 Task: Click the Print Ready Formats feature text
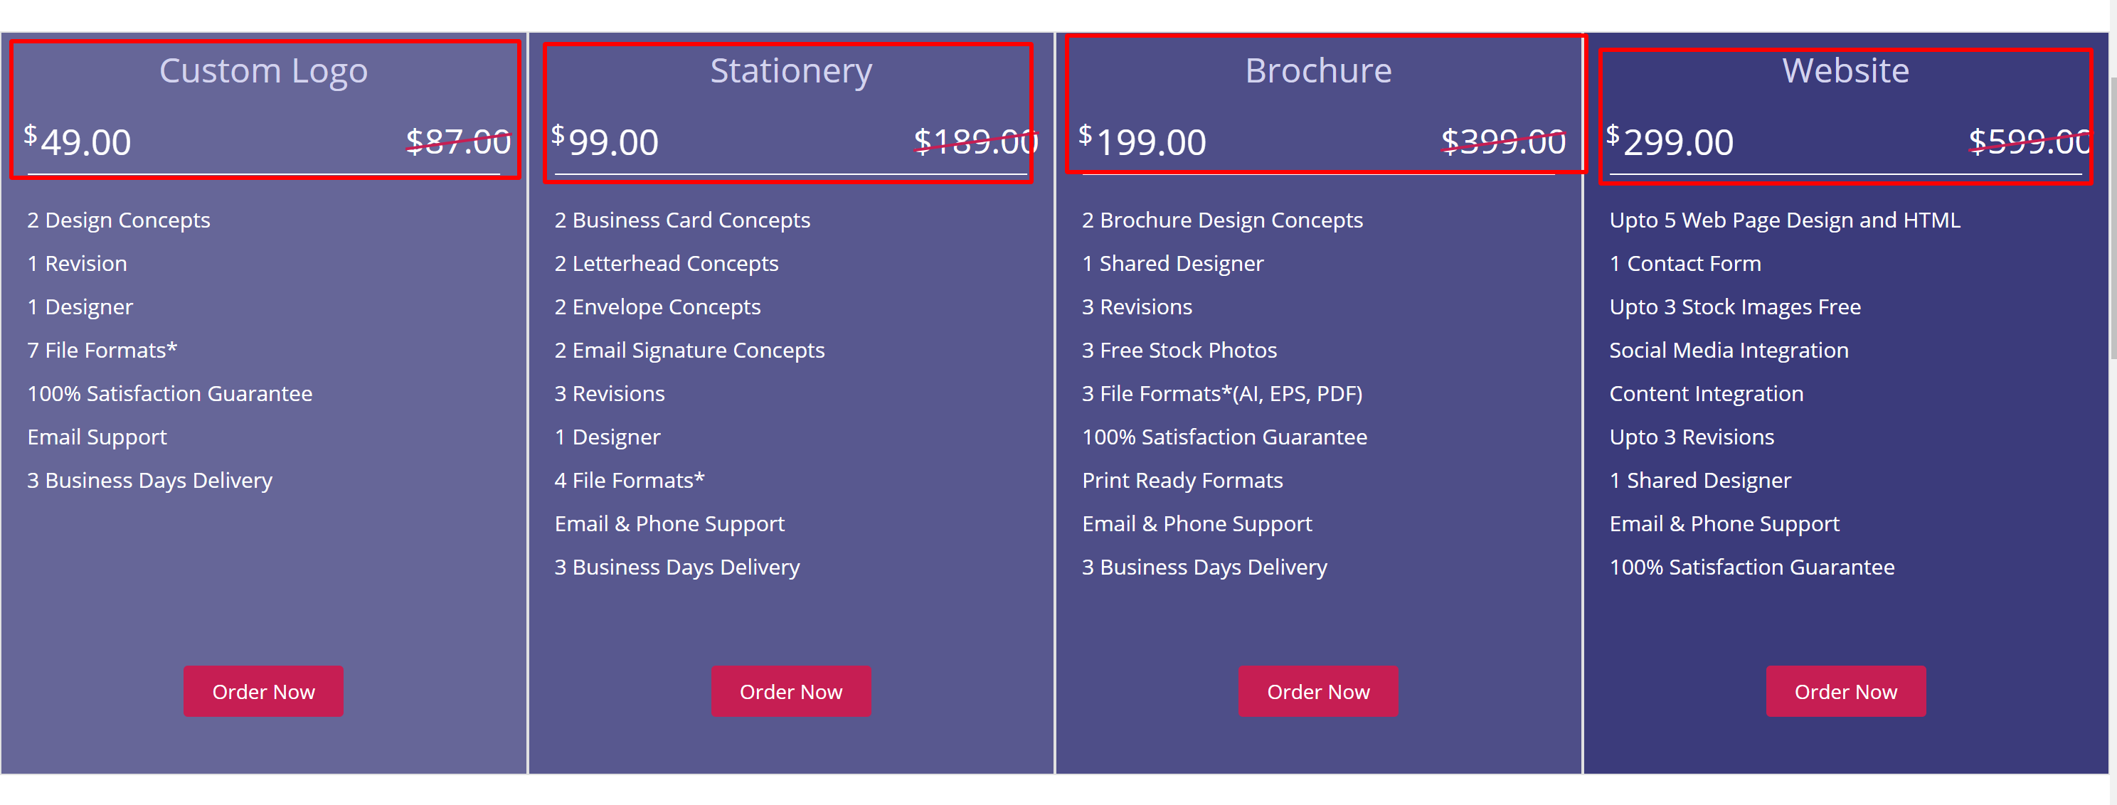click(x=1182, y=480)
